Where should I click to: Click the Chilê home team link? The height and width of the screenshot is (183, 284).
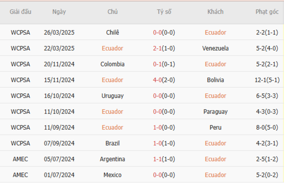pos(112,32)
